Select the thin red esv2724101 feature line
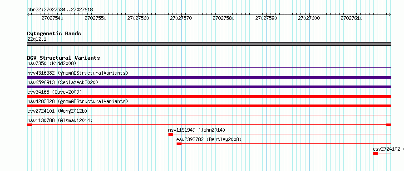404x171 pixels. point(209,115)
